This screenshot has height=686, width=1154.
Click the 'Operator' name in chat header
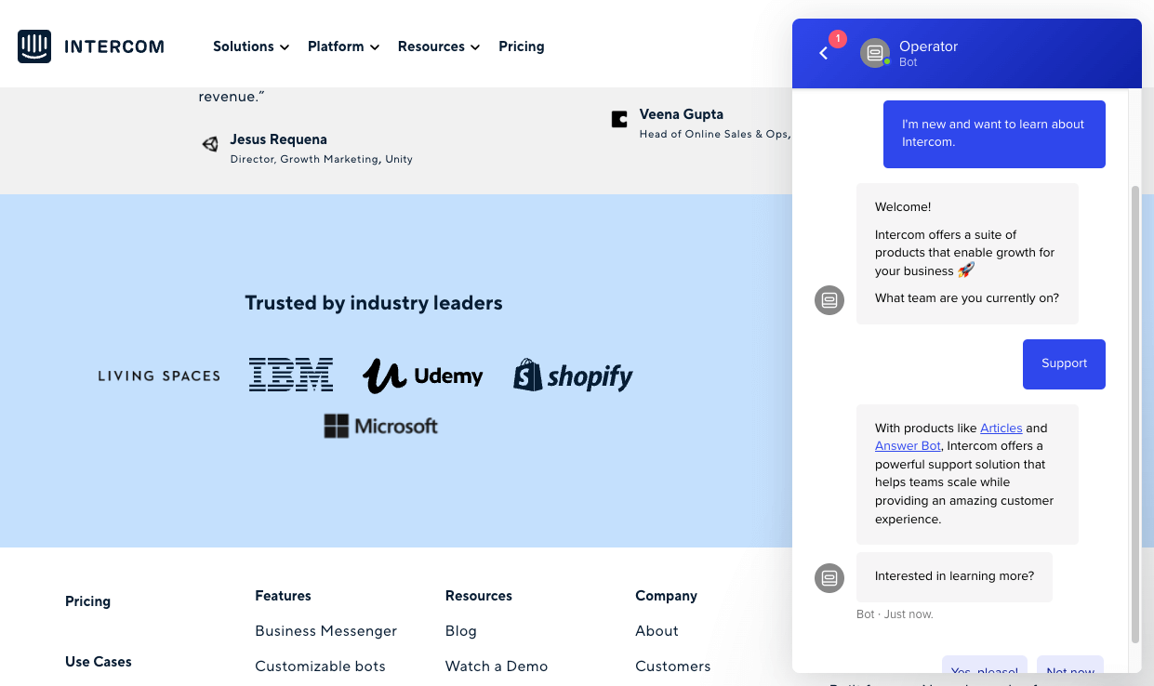pos(928,46)
